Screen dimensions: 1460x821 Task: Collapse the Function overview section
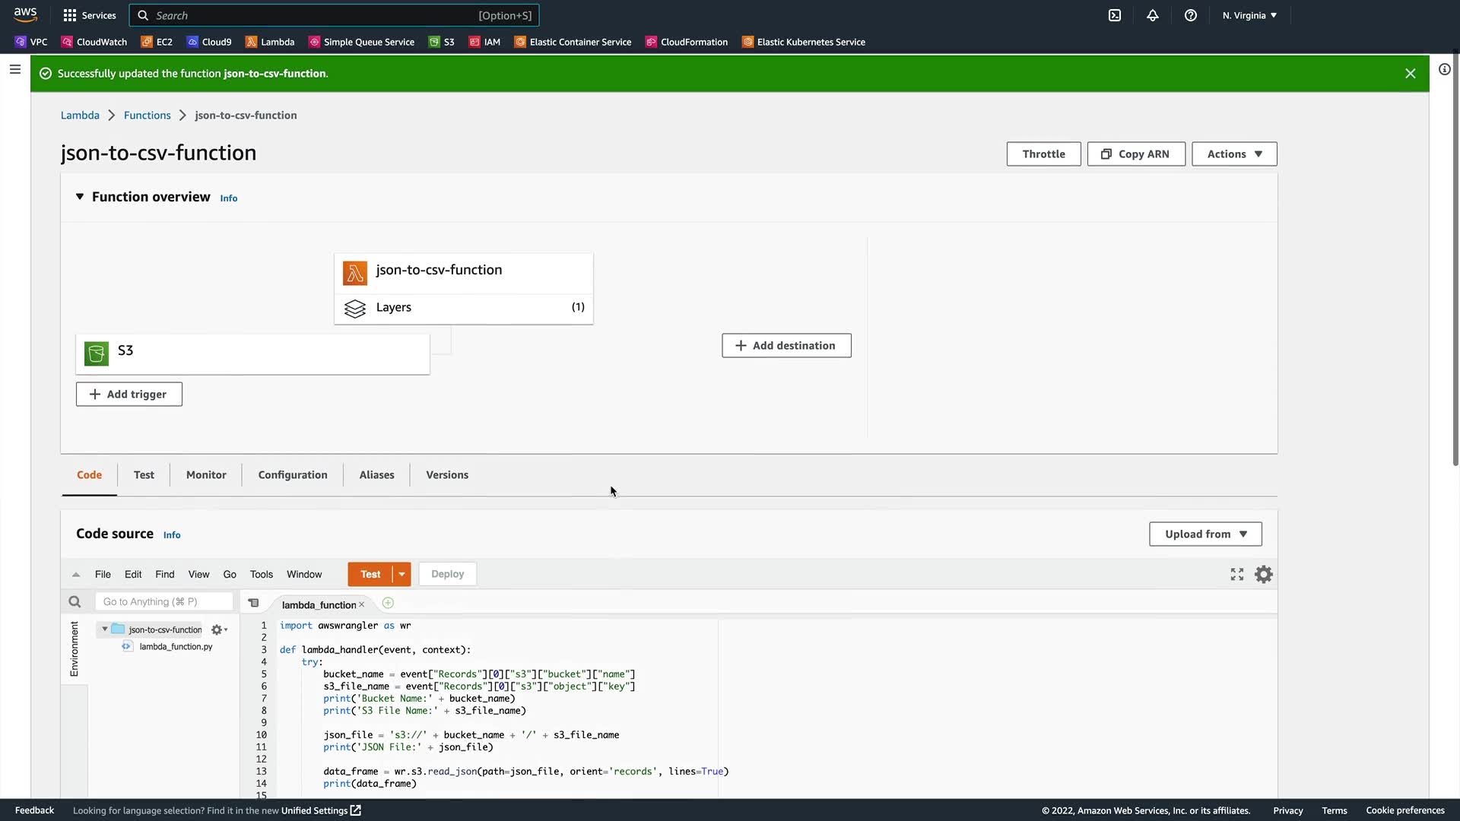(80, 197)
